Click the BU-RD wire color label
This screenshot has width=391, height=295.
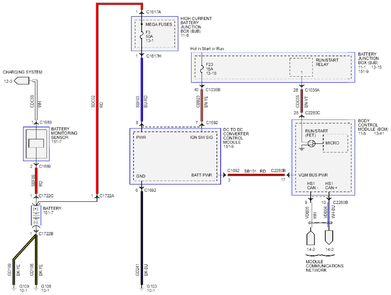(146, 101)
